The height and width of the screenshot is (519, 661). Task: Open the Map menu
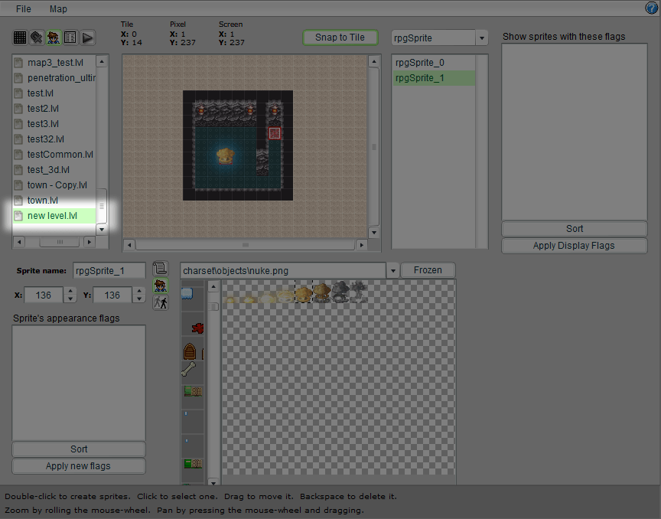click(x=58, y=9)
